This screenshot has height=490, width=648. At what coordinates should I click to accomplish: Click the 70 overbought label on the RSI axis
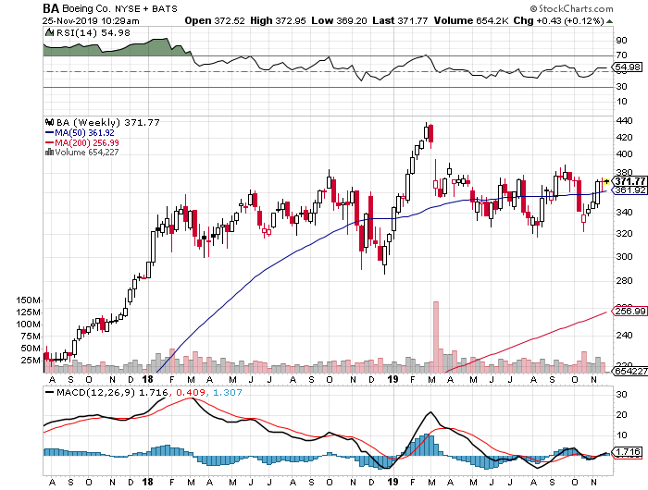[621, 55]
